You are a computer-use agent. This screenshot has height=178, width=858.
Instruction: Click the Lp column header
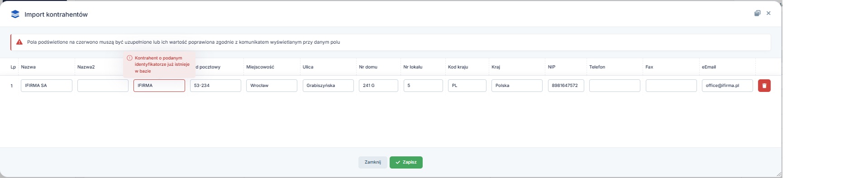(13, 67)
